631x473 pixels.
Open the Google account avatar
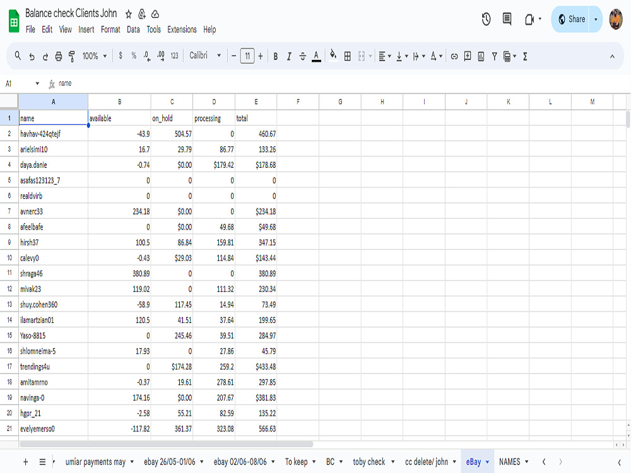pyautogui.click(x=616, y=19)
